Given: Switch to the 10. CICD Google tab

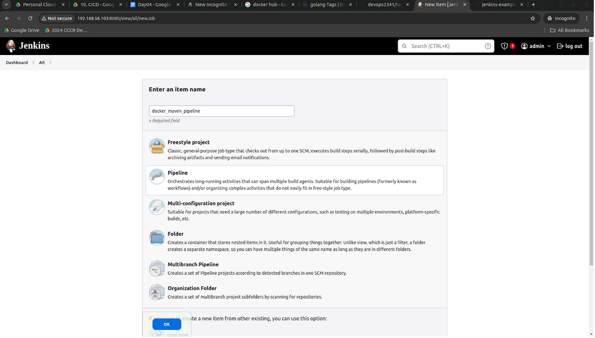Looking at the screenshot, I should [97, 4].
